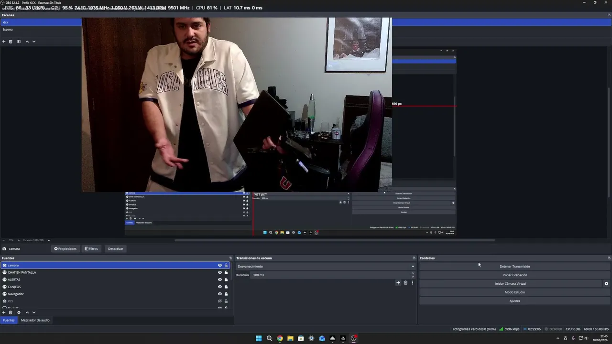This screenshot has width=612, height=344.
Task: Hide the camara source
Action: [x=220, y=265]
